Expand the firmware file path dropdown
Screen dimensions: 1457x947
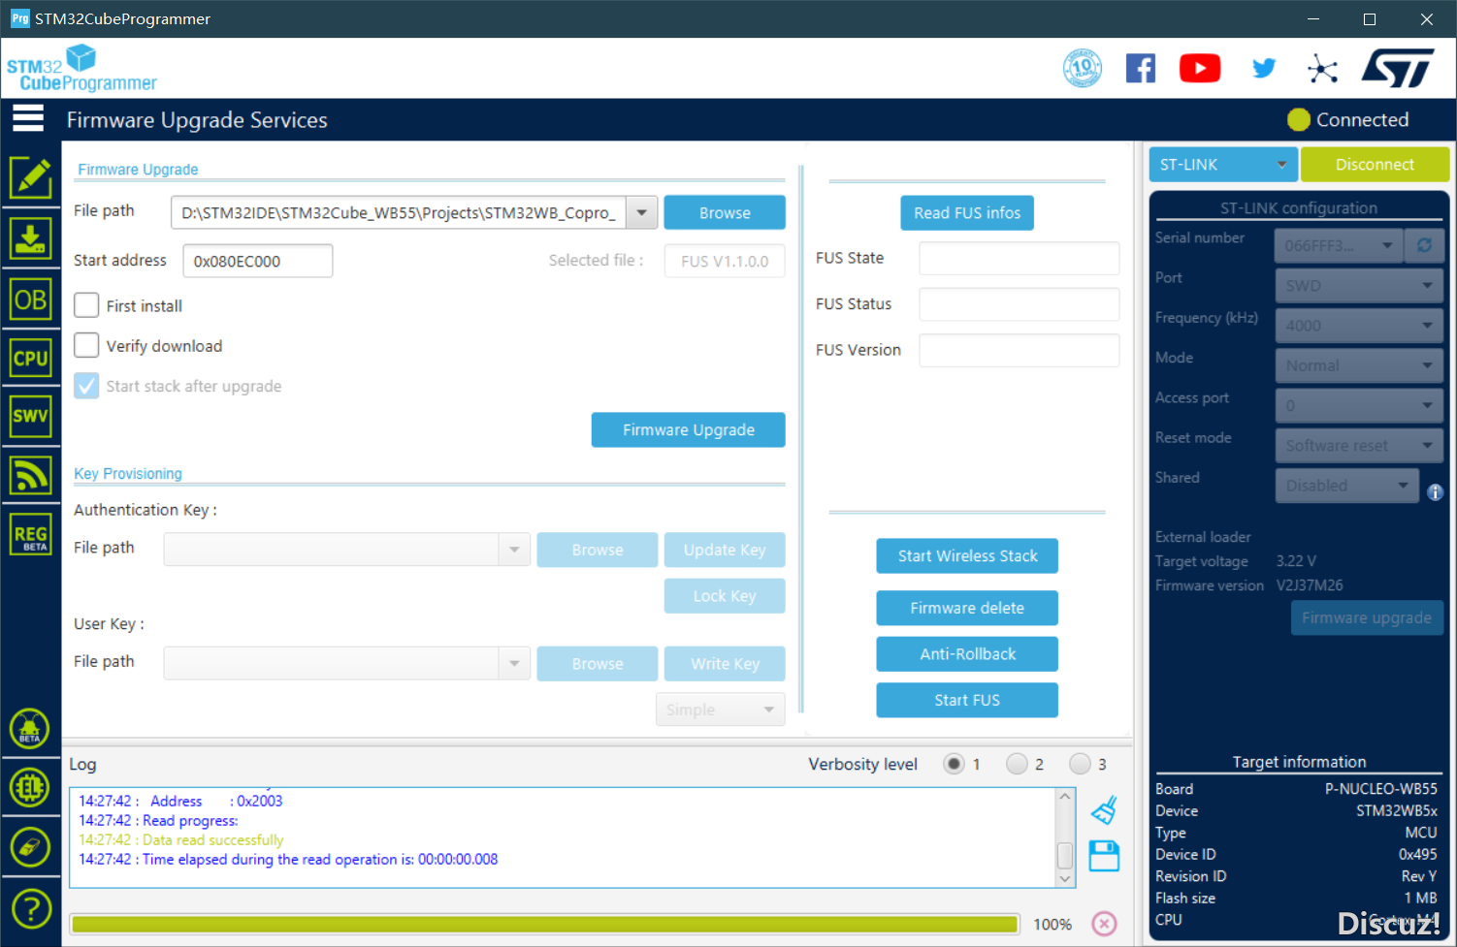point(641,212)
